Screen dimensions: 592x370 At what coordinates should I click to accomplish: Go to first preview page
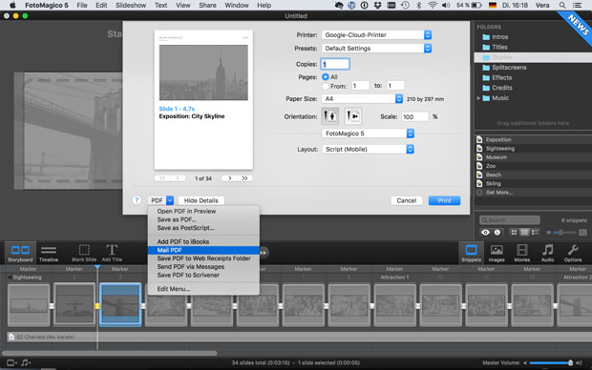pyautogui.click(x=162, y=178)
